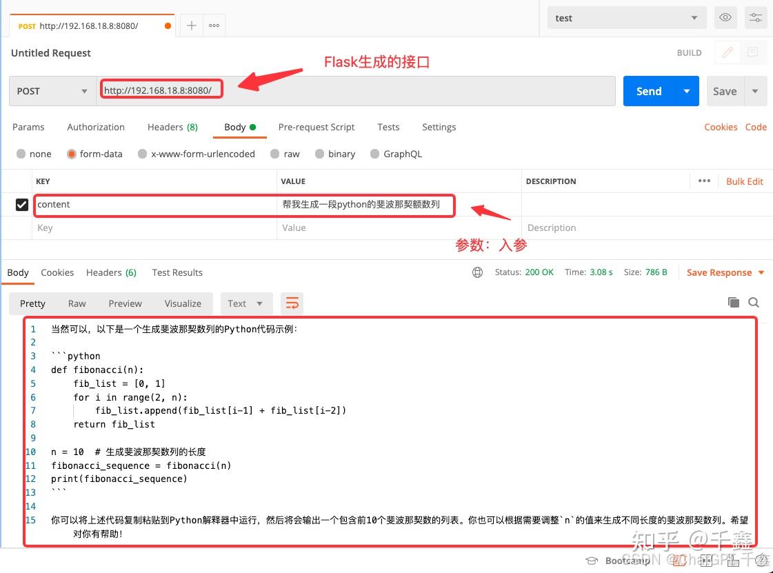Open Bulk Edit for request parameters
The height and width of the screenshot is (573, 773).
(x=745, y=181)
